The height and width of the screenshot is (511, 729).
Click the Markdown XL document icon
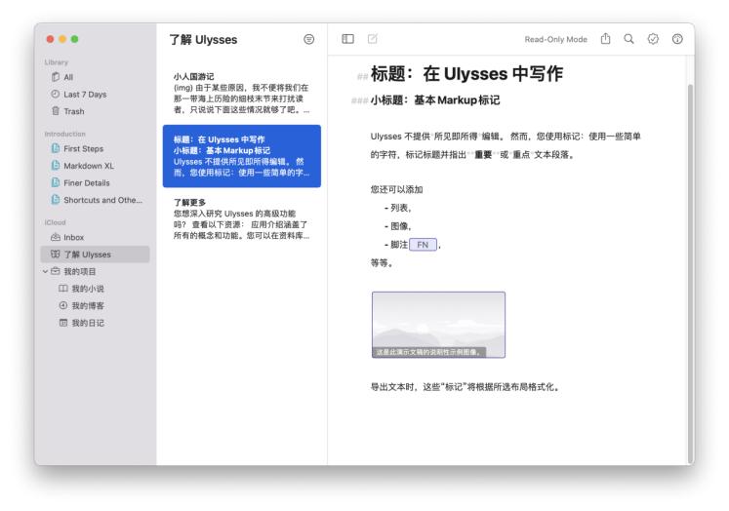(56, 166)
